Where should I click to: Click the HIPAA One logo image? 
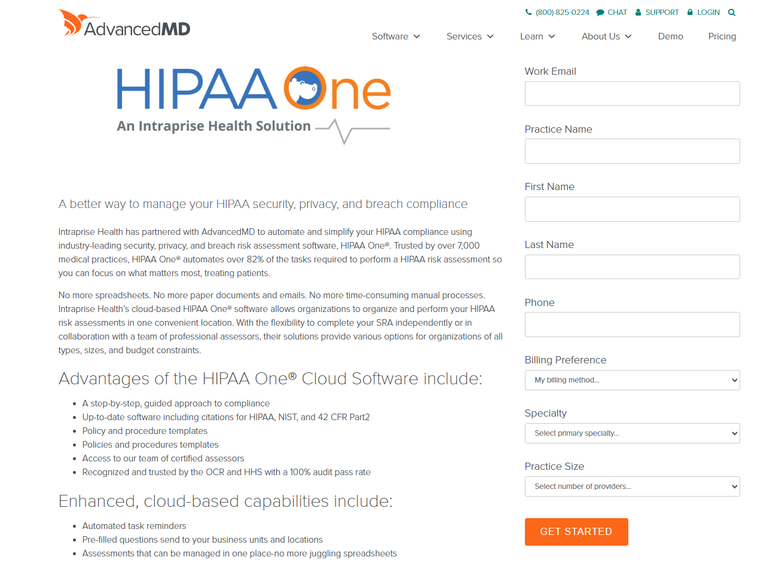coord(253,105)
